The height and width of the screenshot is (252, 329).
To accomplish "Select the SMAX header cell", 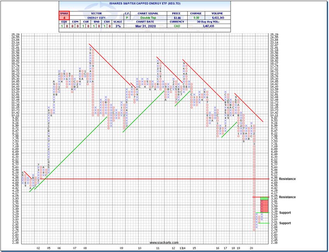I will coord(64,14).
